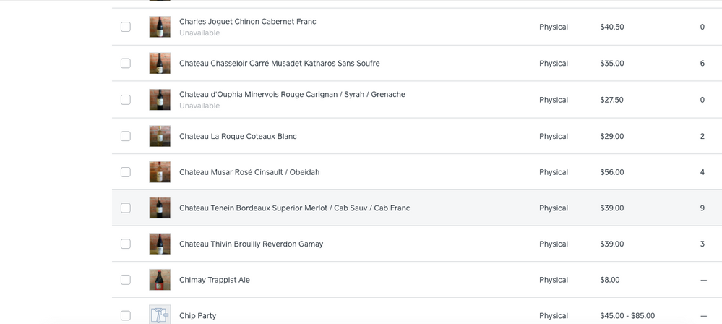Open Chateau Thivin Brouilly Reverdon Gamay product

pos(252,244)
